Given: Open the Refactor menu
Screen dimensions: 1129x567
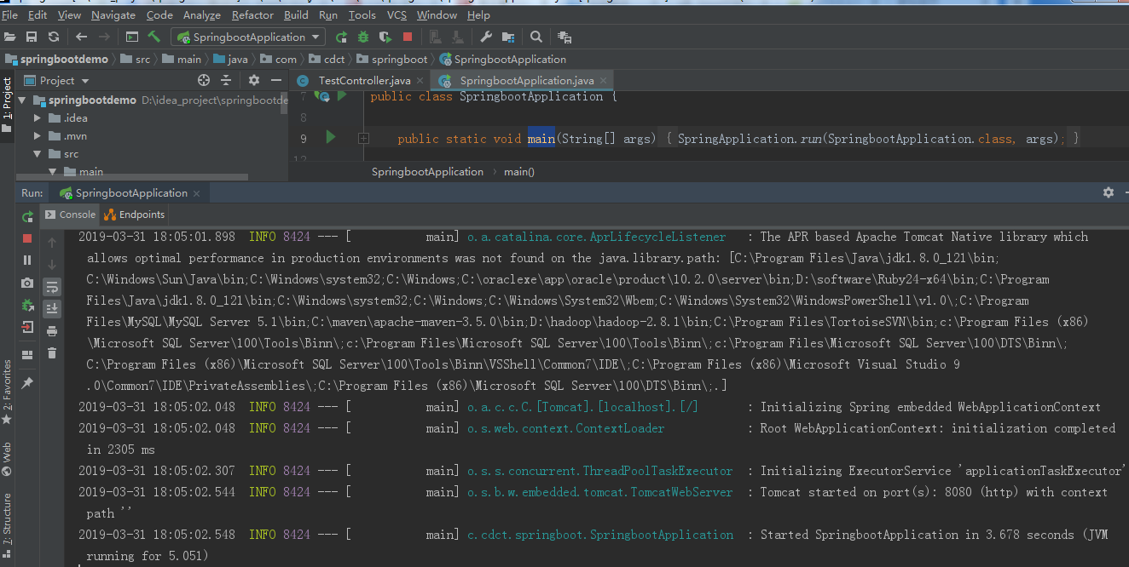Looking at the screenshot, I should point(252,14).
